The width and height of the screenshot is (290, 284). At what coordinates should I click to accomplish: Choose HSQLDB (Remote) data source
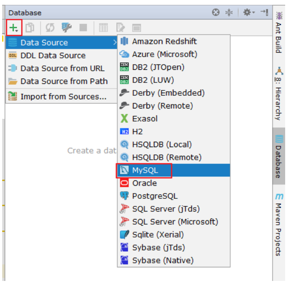click(174, 157)
